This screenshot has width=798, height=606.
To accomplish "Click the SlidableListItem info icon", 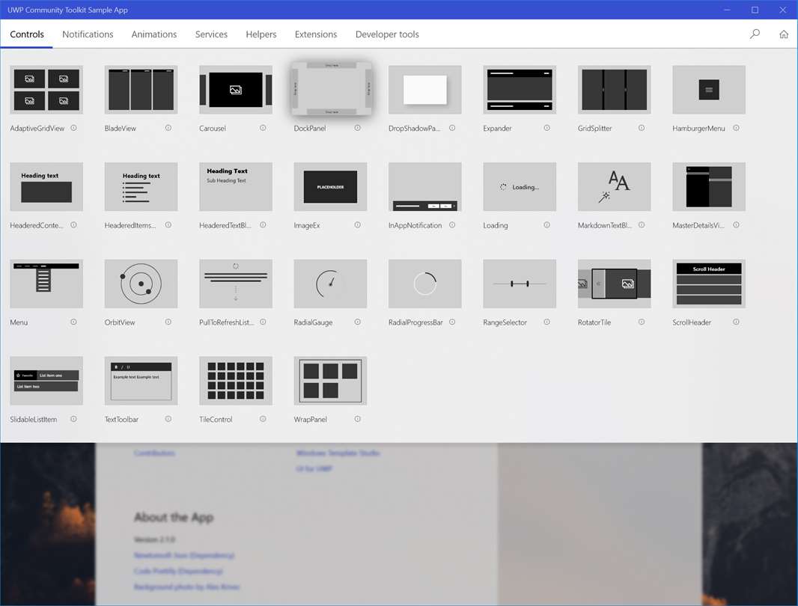I will 74,419.
